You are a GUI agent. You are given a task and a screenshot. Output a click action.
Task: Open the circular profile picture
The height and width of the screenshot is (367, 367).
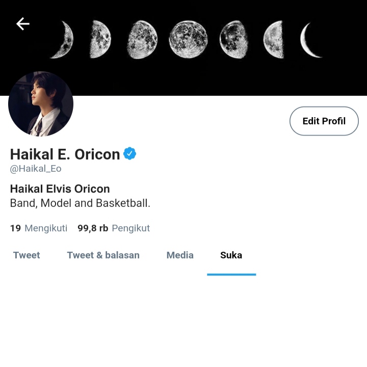41,104
